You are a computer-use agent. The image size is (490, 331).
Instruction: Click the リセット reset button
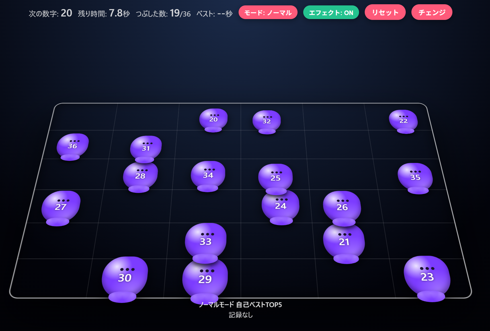tap(385, 12)
